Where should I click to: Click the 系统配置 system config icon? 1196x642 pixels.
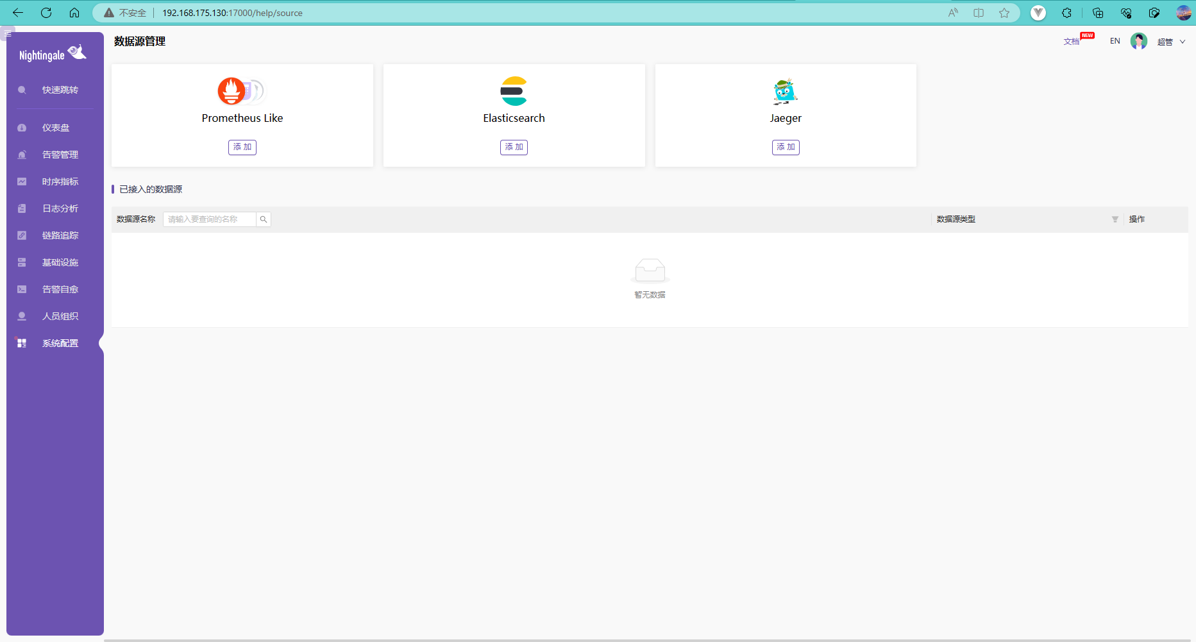[22, 343]
